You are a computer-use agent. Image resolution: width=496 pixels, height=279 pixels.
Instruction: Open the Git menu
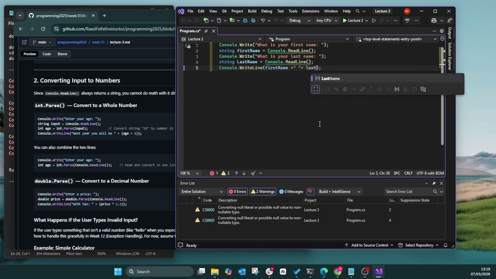(224, 11)
